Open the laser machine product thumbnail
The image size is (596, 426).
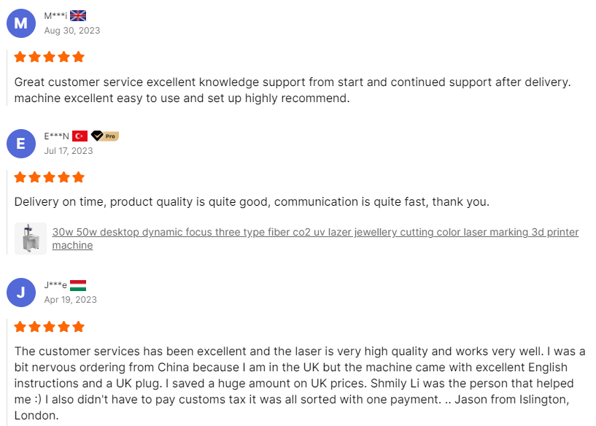pyautogui.click(x=31, y=239)
